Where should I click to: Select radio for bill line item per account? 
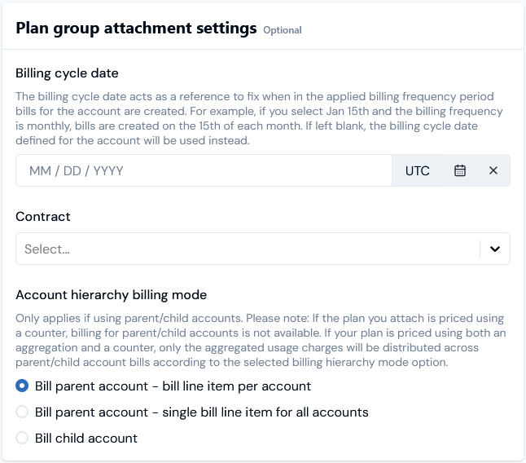click(x=22, y=386)
